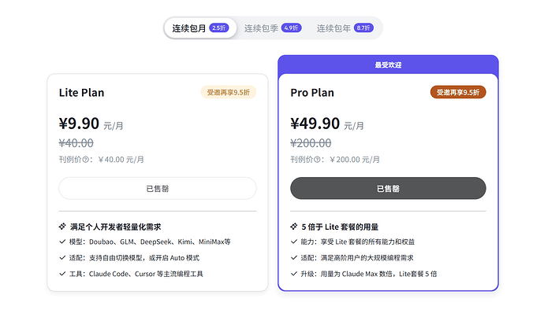Image resolution: width=544 pixels, height=310 pixels.
Task: Click the 2.5折 discount badge
Action: coord(219,28)
